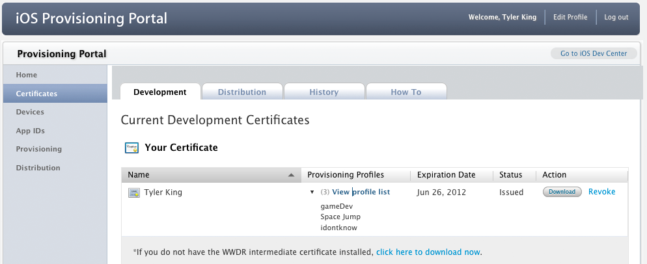The width and height of the screenshot is (647, 264).
Task: Open View profile list link
Action: tap(361, 192)
